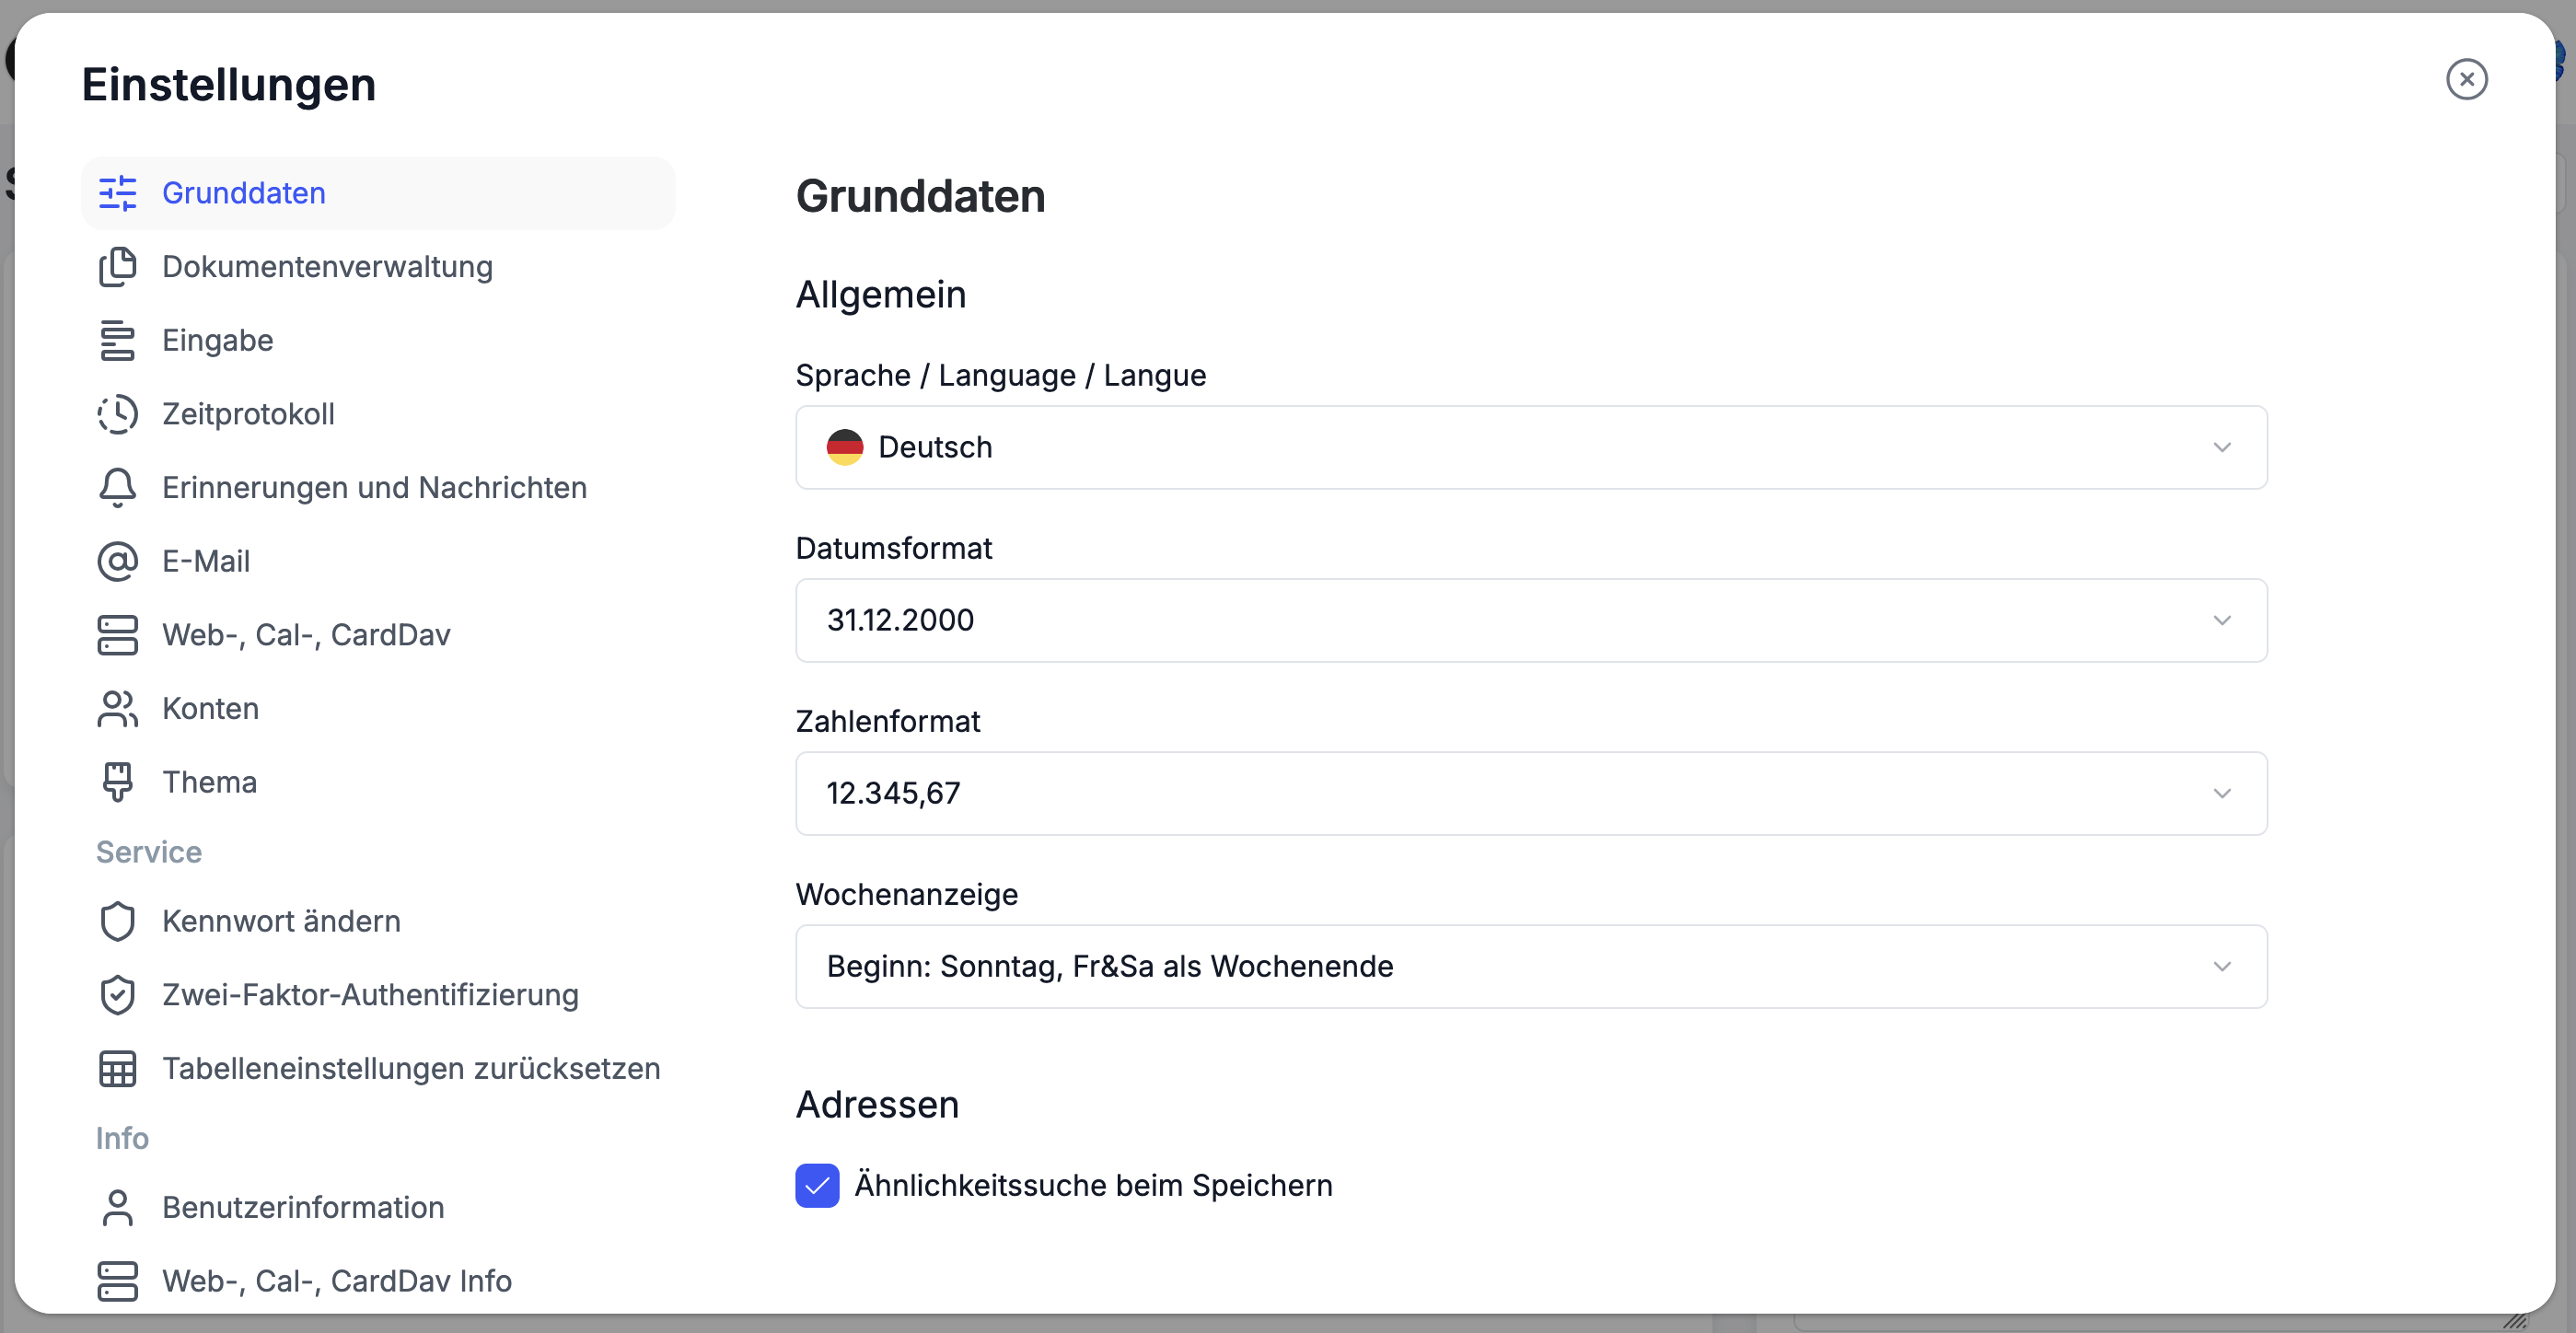This screenshot has height=1333, width=2576.
Task: Click the Konten users icon
Action: point(118,709)
